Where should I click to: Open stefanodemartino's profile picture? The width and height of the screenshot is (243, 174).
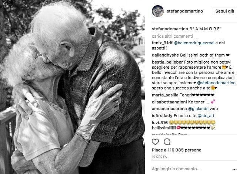pyautogui.click(x=158, y=11)
